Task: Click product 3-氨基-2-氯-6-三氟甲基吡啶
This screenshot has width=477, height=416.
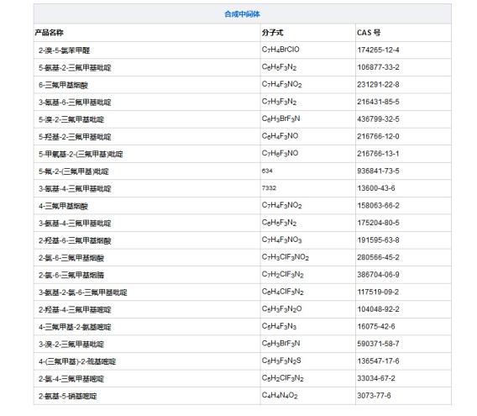Action: tap(83, 292)
